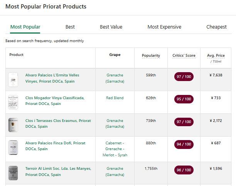Click the 880th popularity rank

(x=151, y=143)
